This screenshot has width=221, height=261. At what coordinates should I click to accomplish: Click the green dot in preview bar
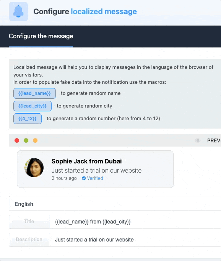tap(26, 140)
